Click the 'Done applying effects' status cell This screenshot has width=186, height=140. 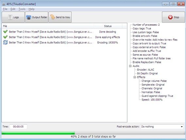coord(108,37)
